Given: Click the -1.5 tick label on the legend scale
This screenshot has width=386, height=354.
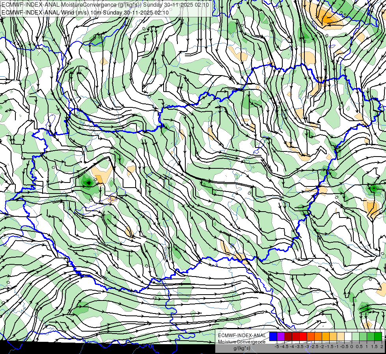Looking at the screenshot, I should tap(329, 347).
